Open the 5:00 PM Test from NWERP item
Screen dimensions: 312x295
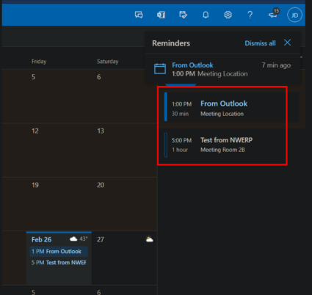(x=231, y=145)
